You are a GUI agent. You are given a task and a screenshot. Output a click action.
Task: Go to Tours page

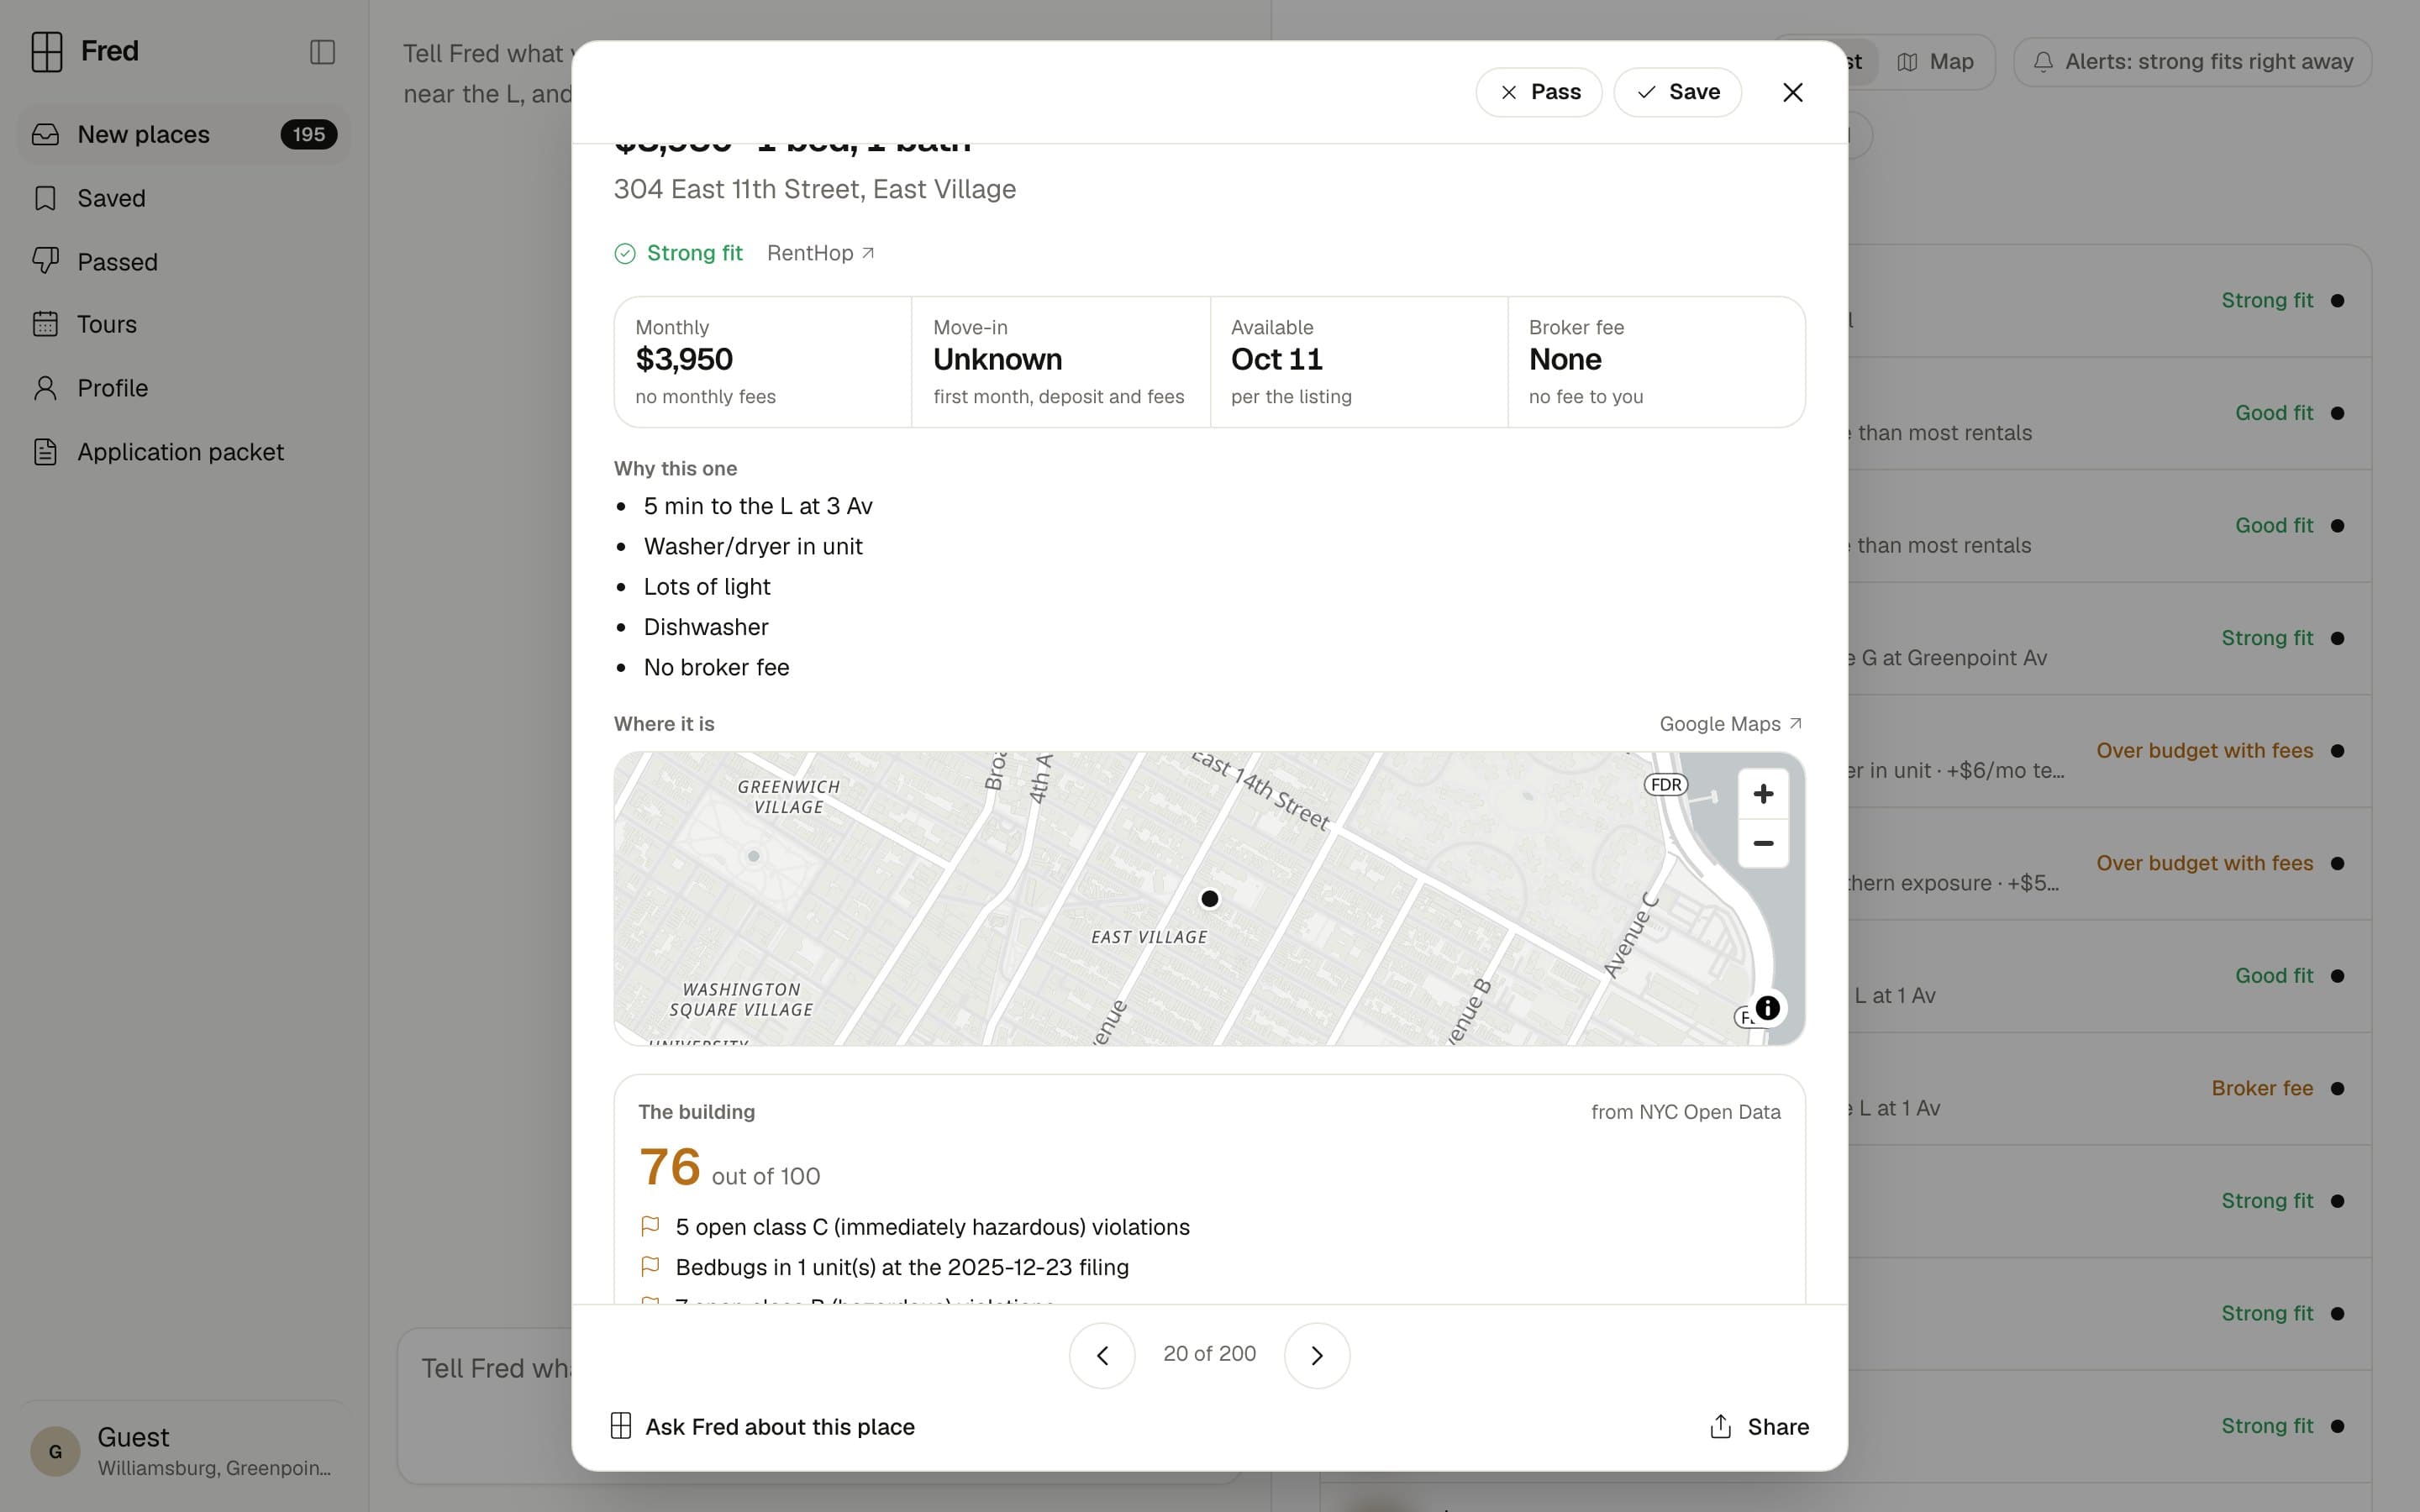(x=183, y=324)
